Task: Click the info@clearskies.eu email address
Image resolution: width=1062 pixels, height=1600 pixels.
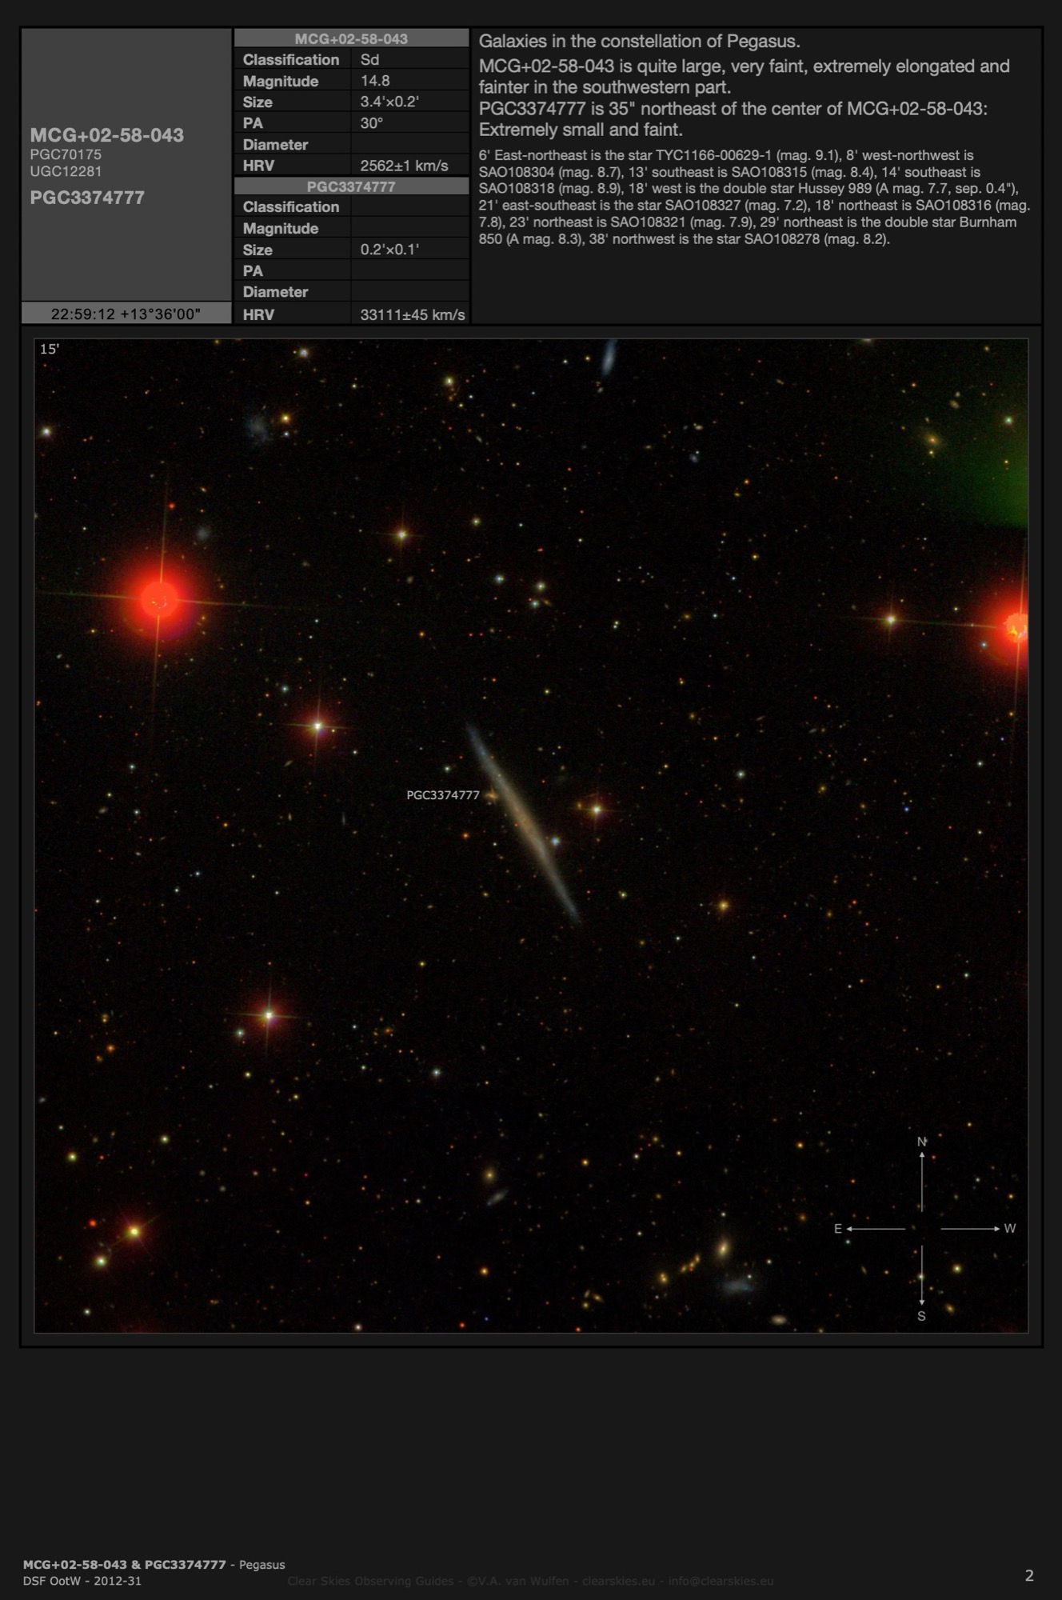Action: (721, 1581)
